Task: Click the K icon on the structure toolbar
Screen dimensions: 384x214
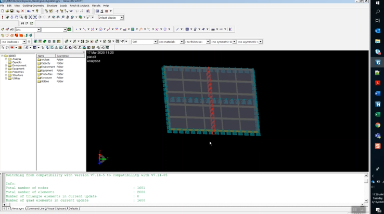Action: 230,30
